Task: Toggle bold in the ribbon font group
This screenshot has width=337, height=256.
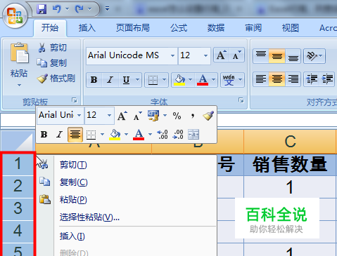Action: coord(94,80)
